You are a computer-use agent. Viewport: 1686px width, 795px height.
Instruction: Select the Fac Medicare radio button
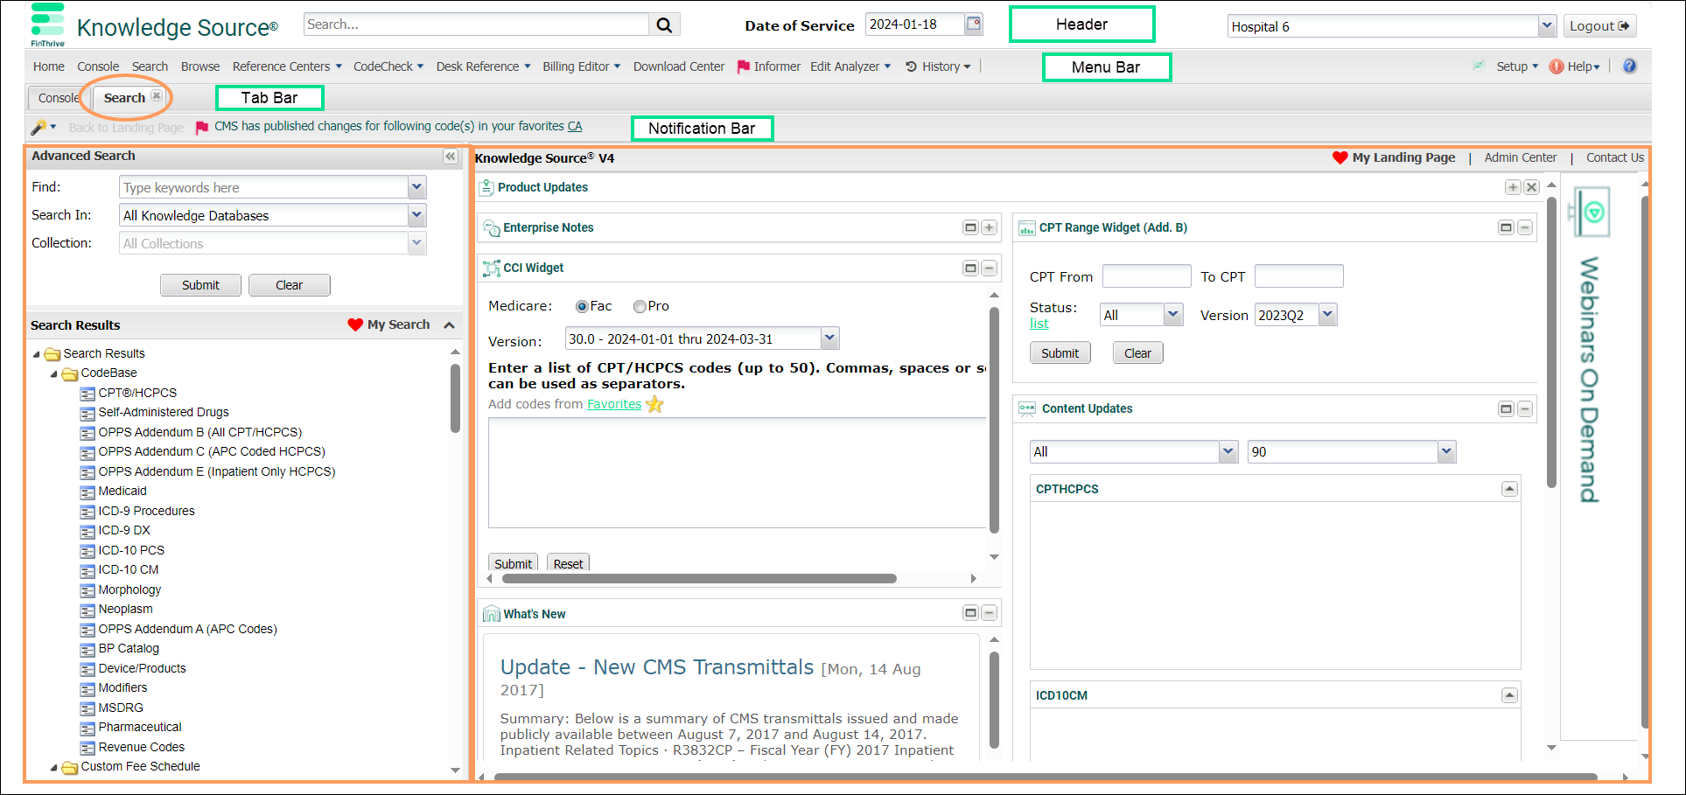click(582, 307)
